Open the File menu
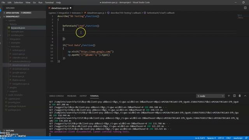This screenshot has width=249, height=140. [3, 2]
